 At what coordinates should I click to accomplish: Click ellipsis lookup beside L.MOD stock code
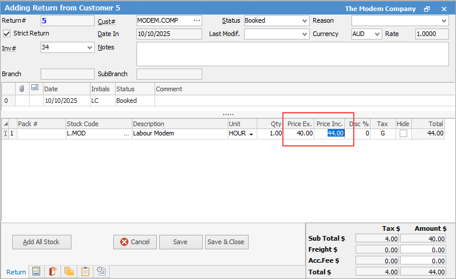click(x=126, y=134)
